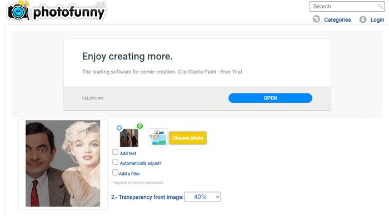Click the yellow Choose photo button

coord(188,138)
